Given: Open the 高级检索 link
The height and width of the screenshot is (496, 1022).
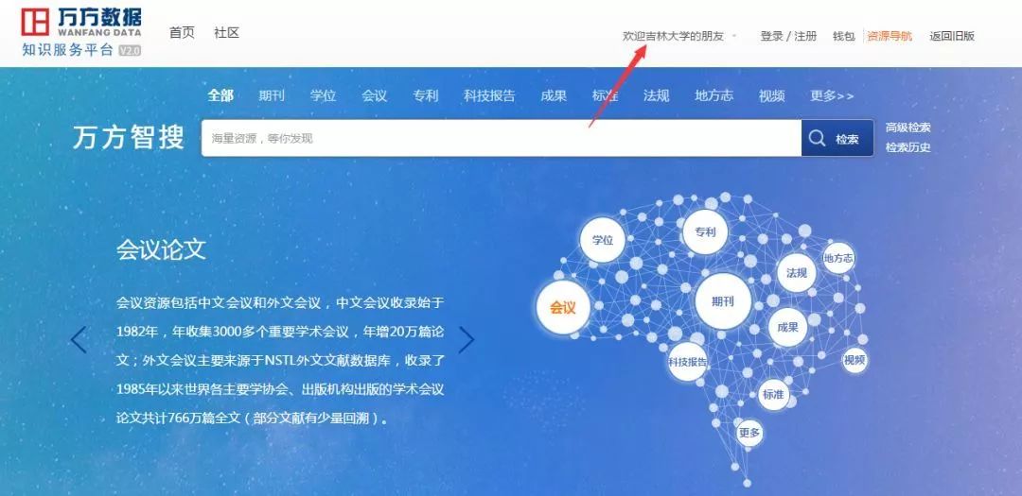Looking at the screenshot, I should pyautogui.click(x=907, y=128).
